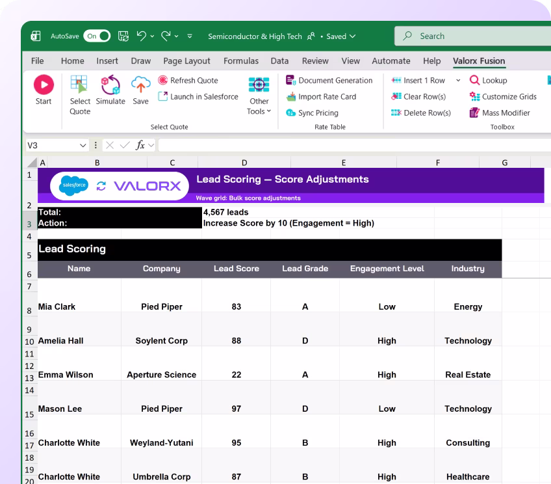Click the Excel app icon in title bar

click(x=36, y=36)
